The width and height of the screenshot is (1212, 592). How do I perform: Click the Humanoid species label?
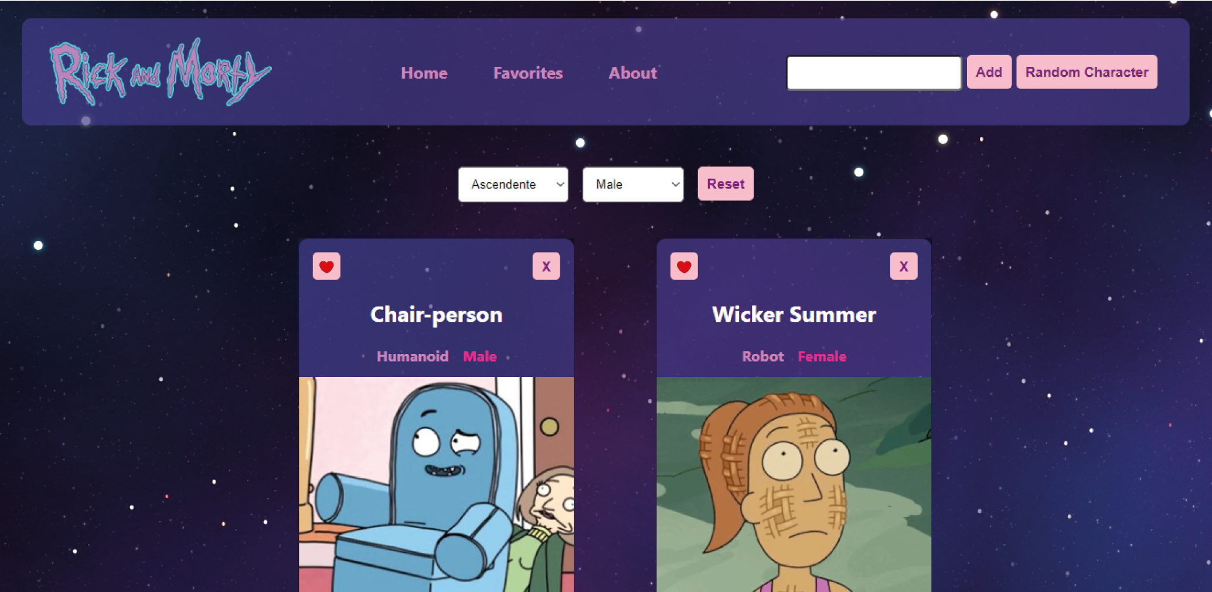[413, 356]
